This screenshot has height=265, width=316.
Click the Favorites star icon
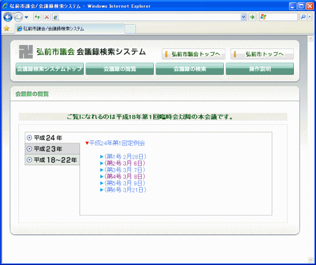tap(6, 28)
